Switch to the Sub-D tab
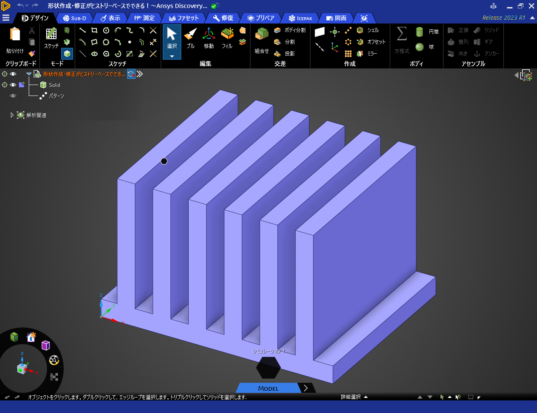Image resolution: width=537 pixels, height=413 pixels. click(75, 18)
